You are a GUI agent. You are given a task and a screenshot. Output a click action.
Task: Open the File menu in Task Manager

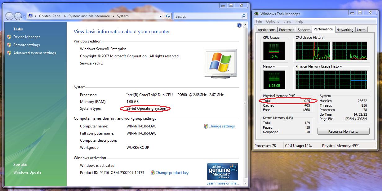(259, 21)
